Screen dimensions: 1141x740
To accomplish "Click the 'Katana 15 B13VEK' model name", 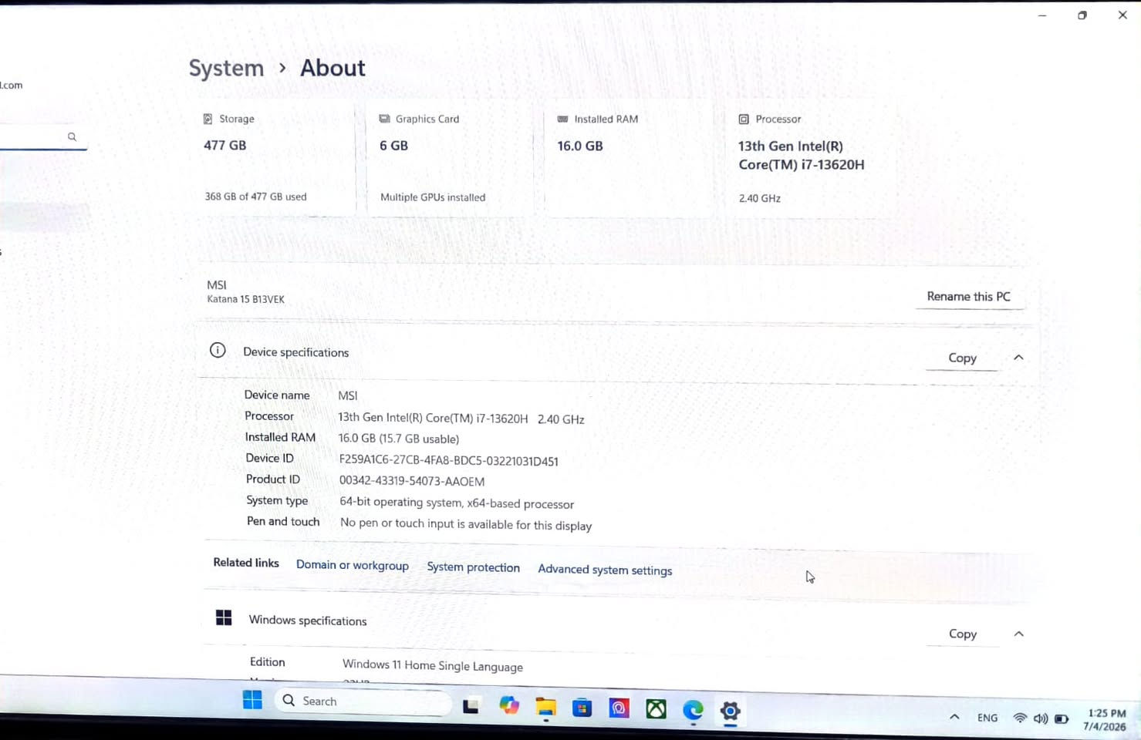I will tap(245, 299).
